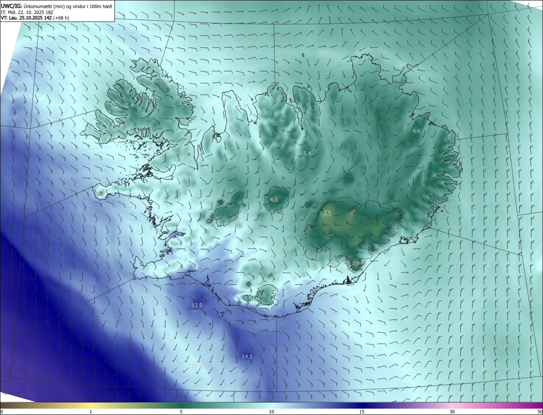Click the 10 tick on the color scale
Viewport: 543px width, 415px height.
point(271,412)
